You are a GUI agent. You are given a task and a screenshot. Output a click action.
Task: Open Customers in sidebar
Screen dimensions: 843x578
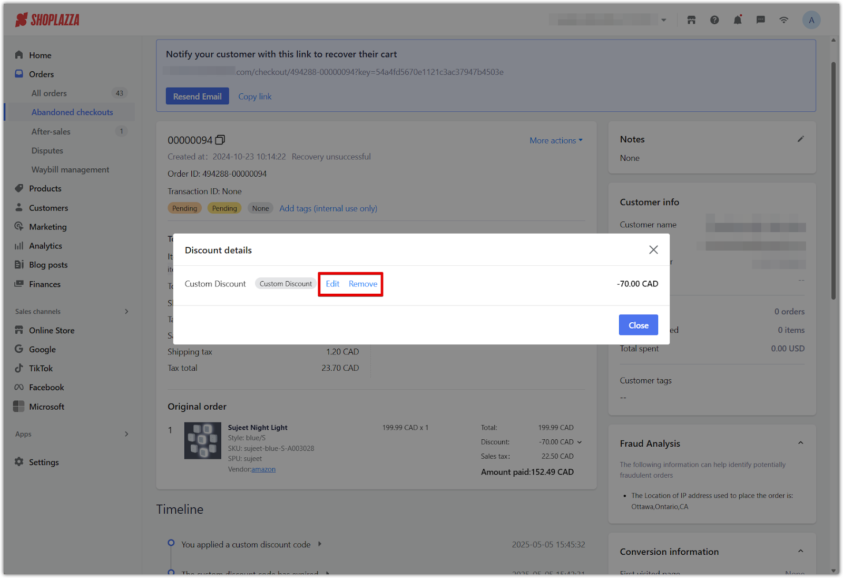tap(48, 208)
